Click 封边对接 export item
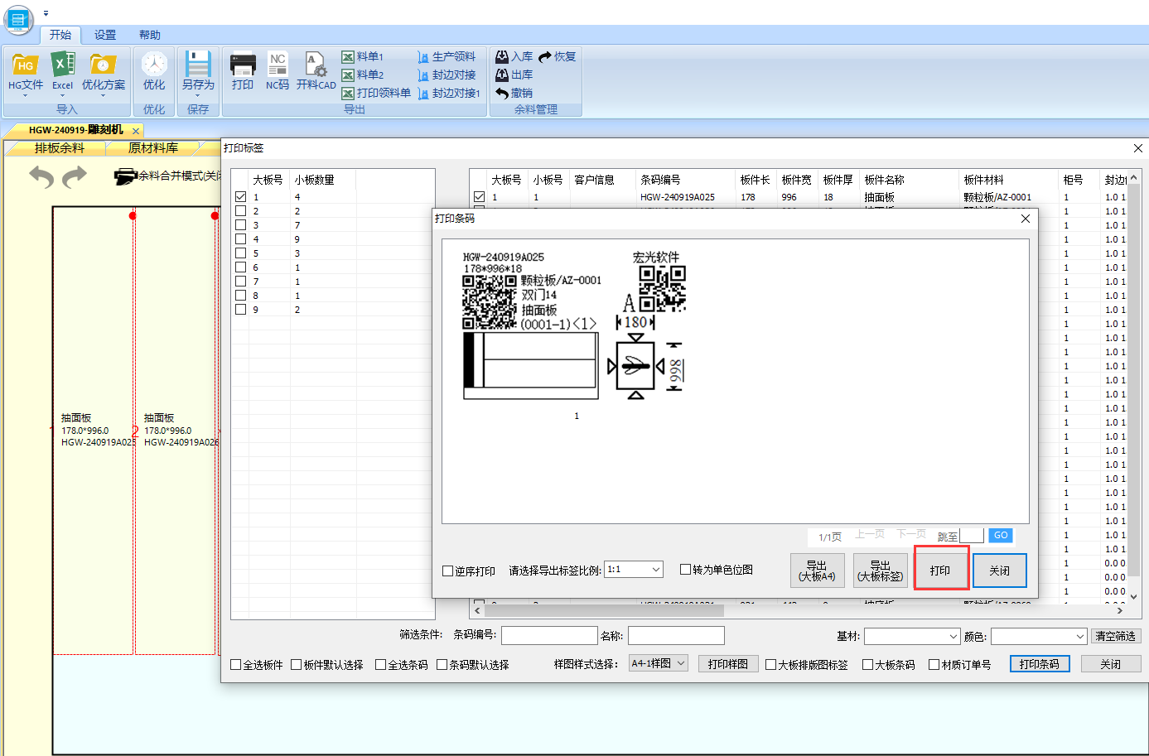1149x756 pixels. click(447, 75)
